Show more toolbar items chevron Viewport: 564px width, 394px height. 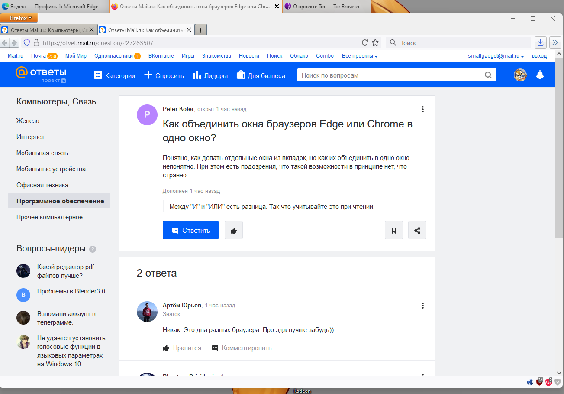(555, 42)
